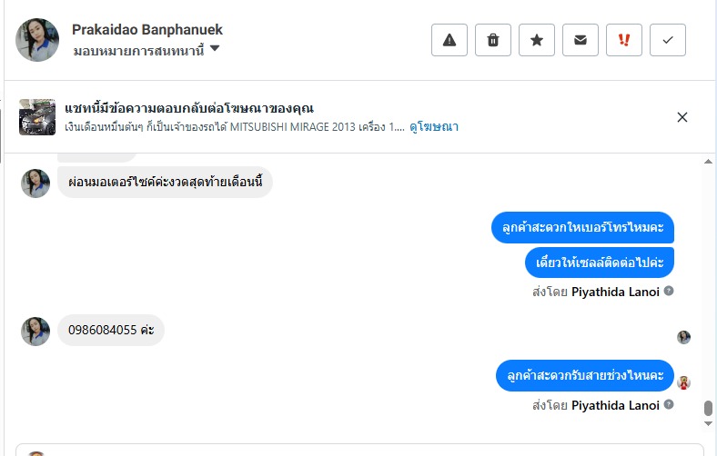Viewport: 717px width, 456px height.
Task: Click customer avatar beside phone number message
Action: point(35,331)
